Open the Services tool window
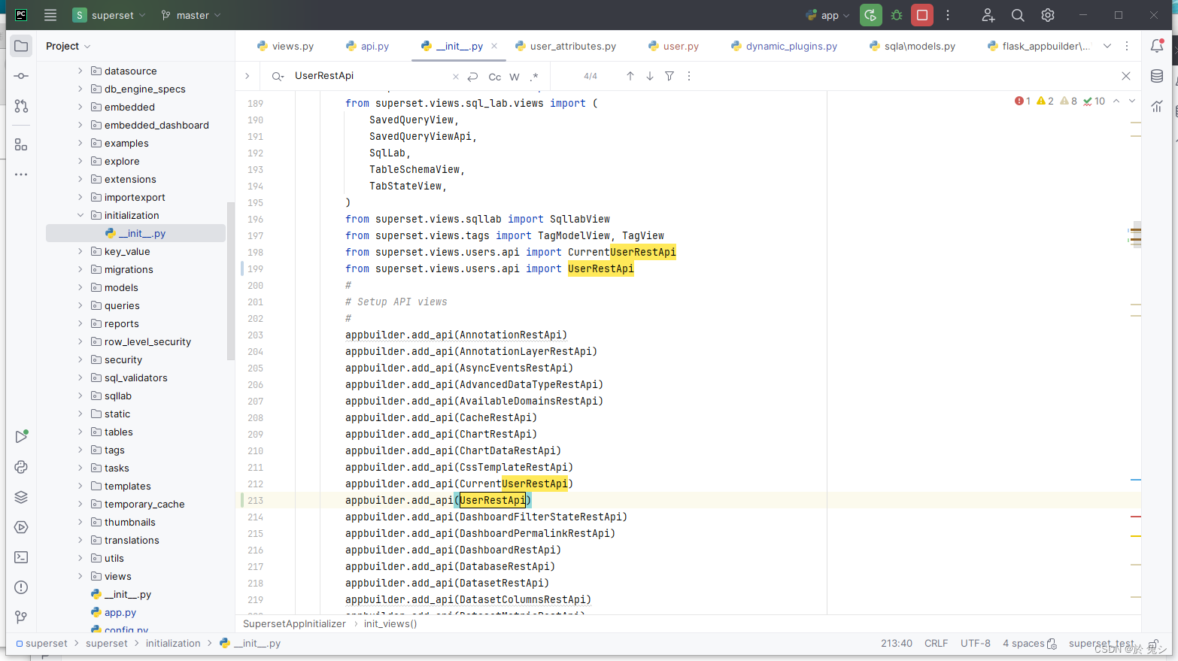The image size is (1178, 661). click(x=21, y=527)
